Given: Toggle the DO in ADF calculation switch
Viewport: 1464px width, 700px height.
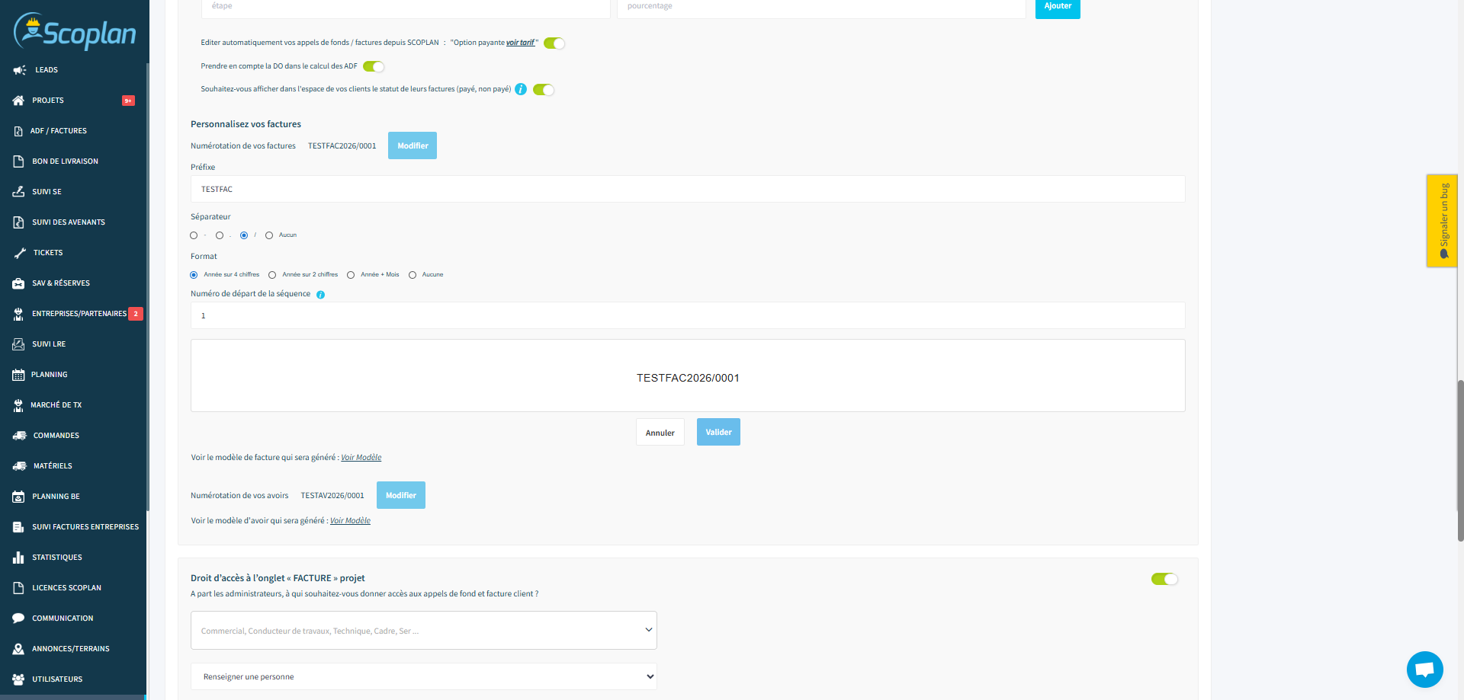Looking at the screenshot, I should pos(374,66).
